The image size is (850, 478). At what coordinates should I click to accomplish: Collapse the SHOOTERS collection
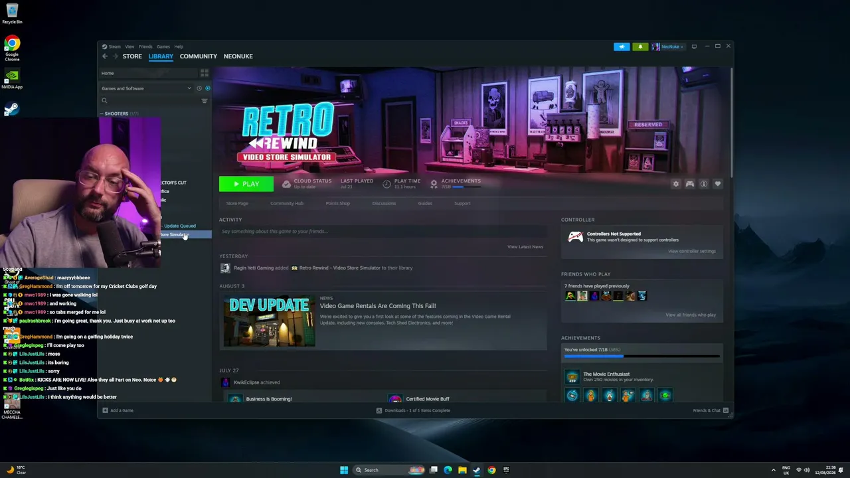coord(102,114)
